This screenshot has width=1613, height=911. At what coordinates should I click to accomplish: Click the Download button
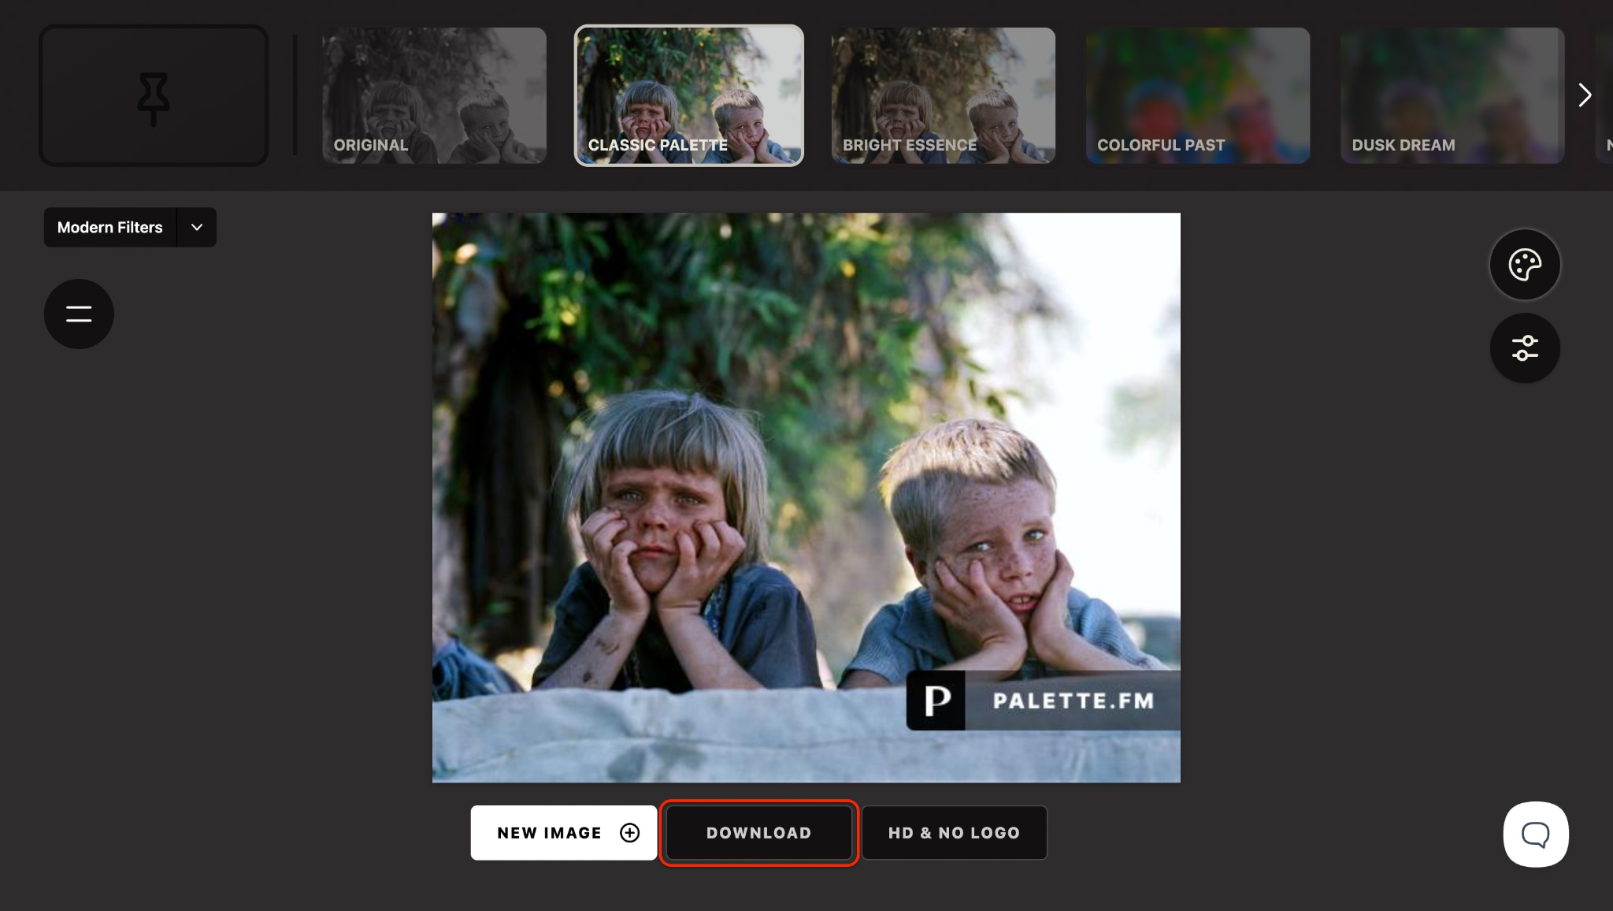[759, 833]
